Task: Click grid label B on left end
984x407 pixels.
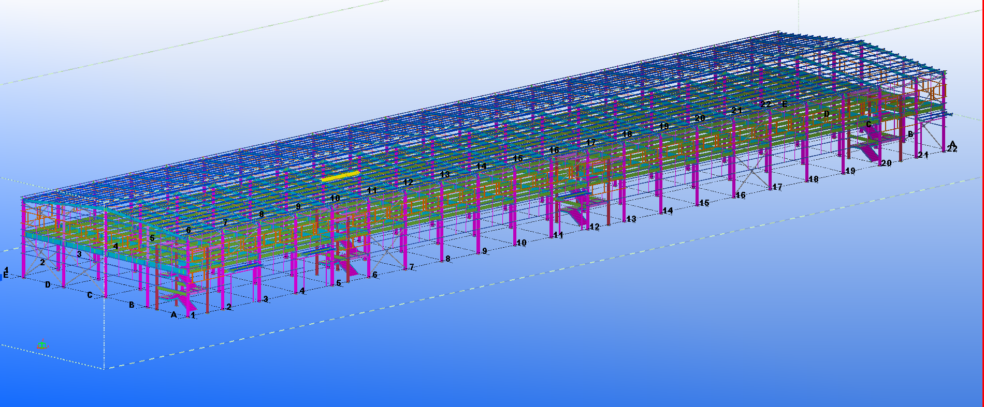Action: (132, 305)
